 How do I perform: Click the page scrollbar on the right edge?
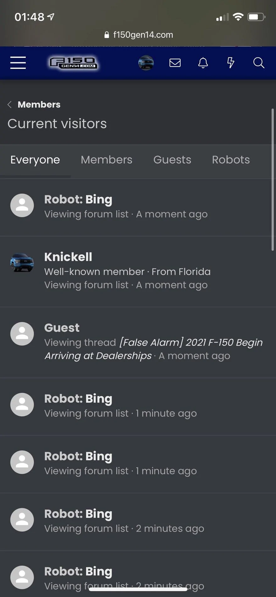click(273, 179)
